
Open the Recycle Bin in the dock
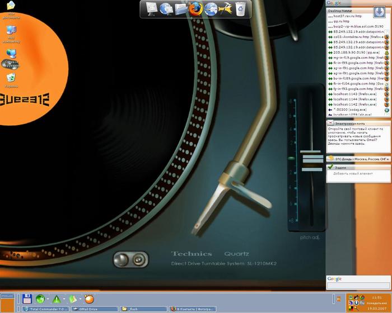click(240, 8)
